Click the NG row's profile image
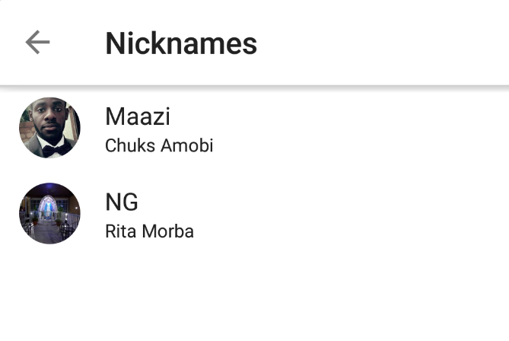The height and width of the screenshot is (341, 509). coord(49,213)
